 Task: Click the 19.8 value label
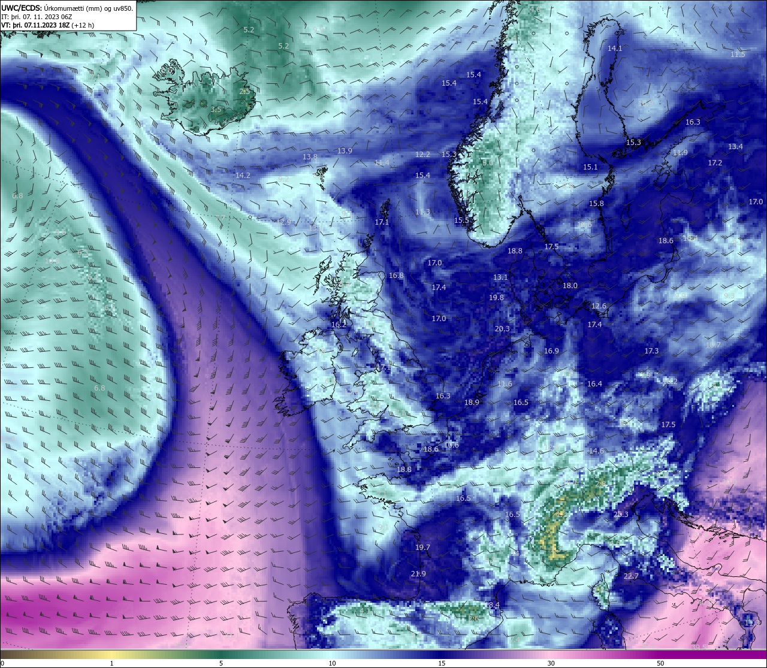[x=496, y=298]
